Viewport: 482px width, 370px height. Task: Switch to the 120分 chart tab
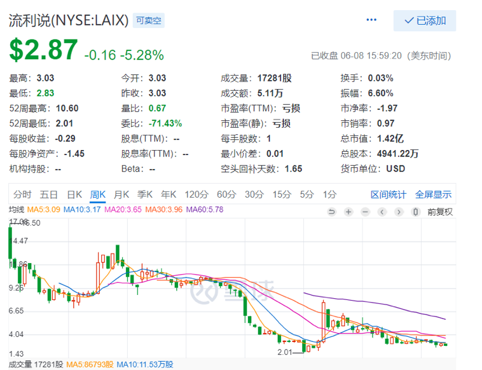196,195
